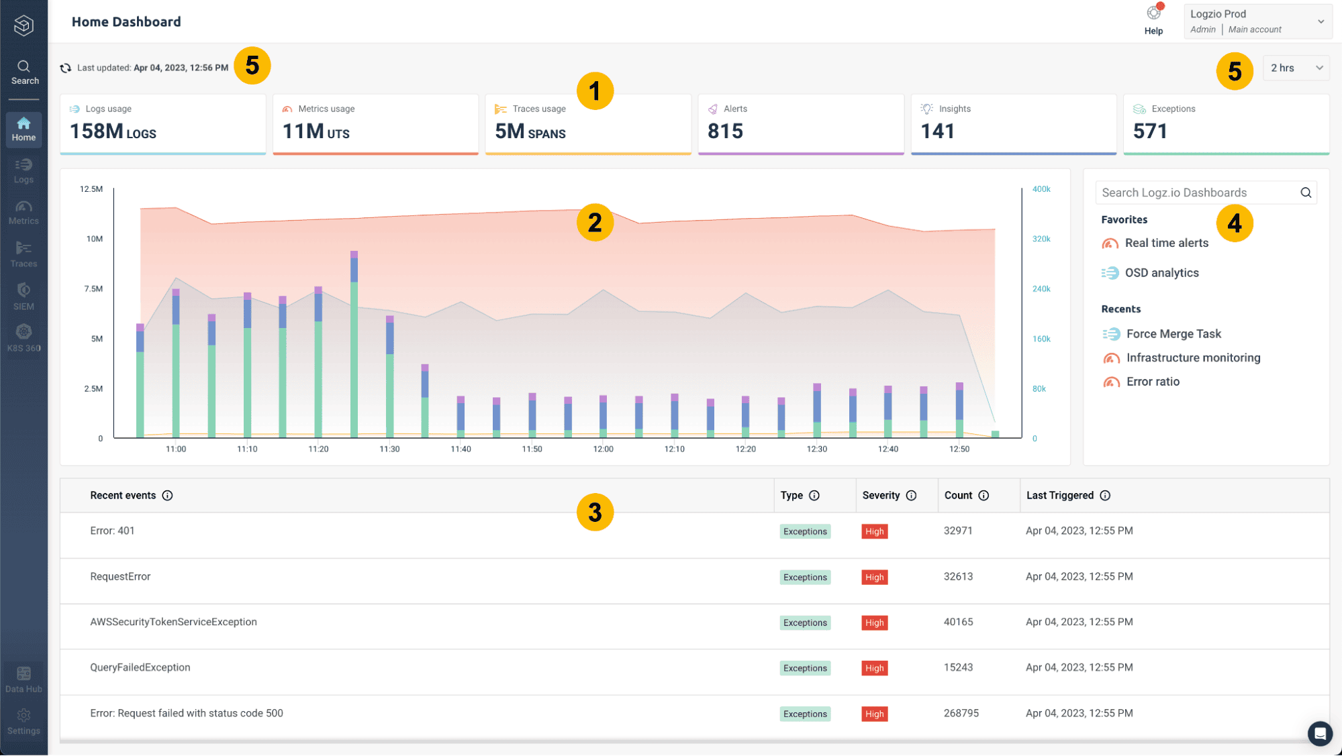Click the SIEM sidebar icon
Viewport: 1342px width, 756px height.
click(23, 295)
